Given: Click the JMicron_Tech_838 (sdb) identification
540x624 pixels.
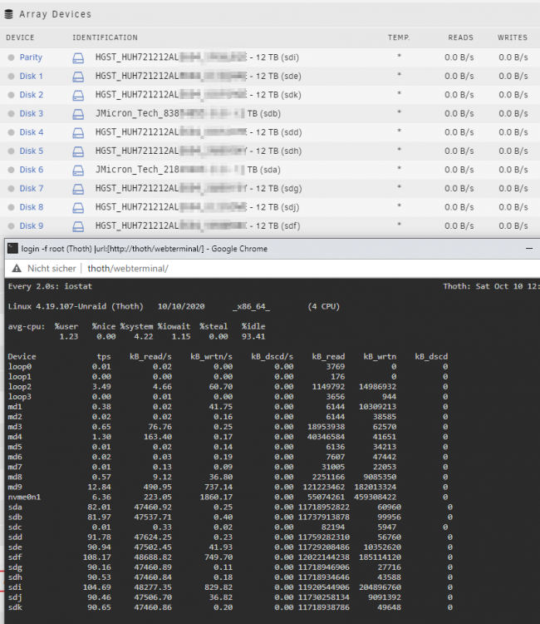Looking at the screenshot, I should [188, 113].
